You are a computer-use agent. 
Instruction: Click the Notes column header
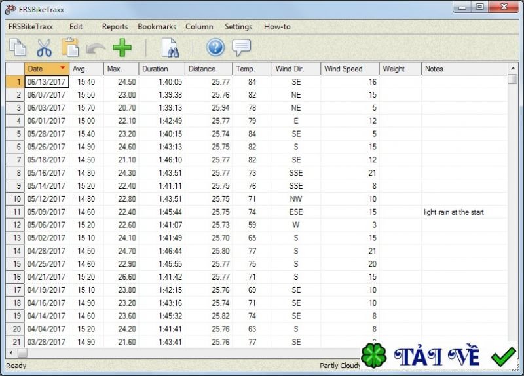coord(464,69)
